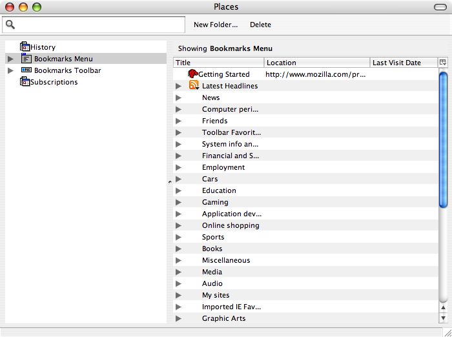
Task: Open the column picker icon
Action: point(443,63)
